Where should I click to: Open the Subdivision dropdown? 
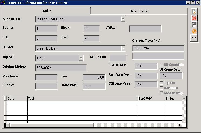pyautogui.click(x=123, y=19)
